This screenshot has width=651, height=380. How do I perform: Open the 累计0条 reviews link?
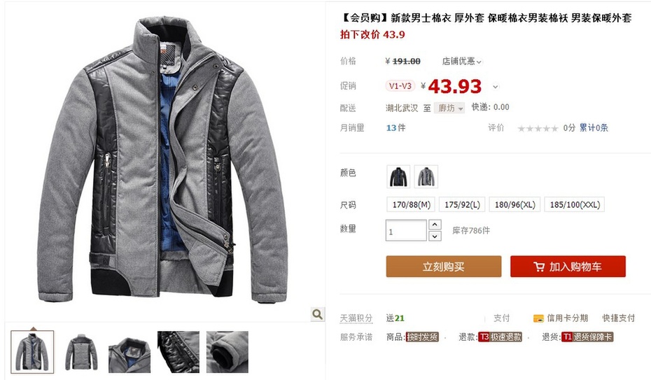594,128
